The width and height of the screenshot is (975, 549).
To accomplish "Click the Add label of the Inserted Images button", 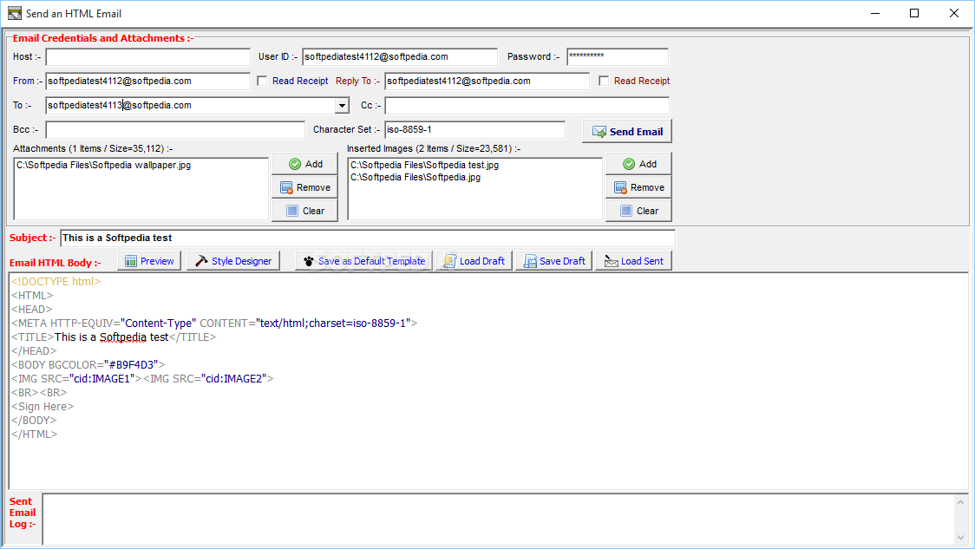I will 648,164.
